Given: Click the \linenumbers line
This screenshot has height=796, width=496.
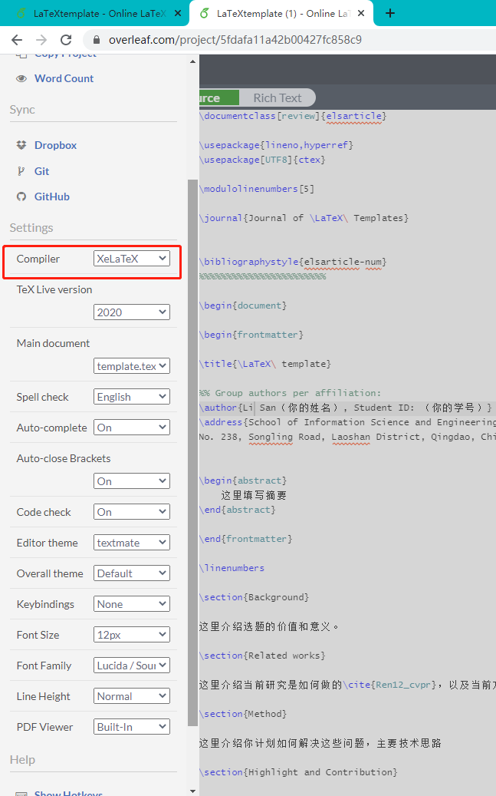Looking at the screenshot, I should (232, 568).
